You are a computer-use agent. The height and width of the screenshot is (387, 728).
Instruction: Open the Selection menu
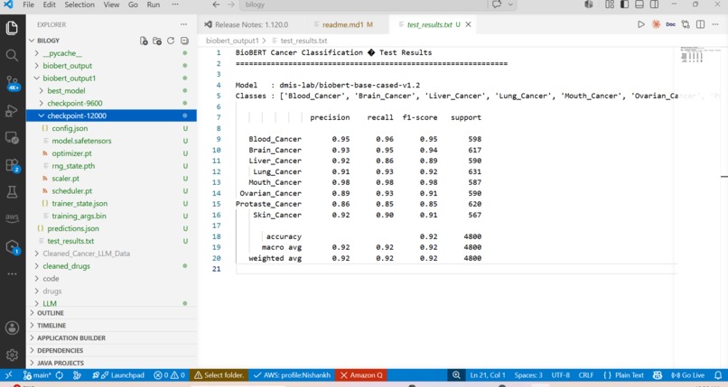pyautogui.click(x=79, y=5)
